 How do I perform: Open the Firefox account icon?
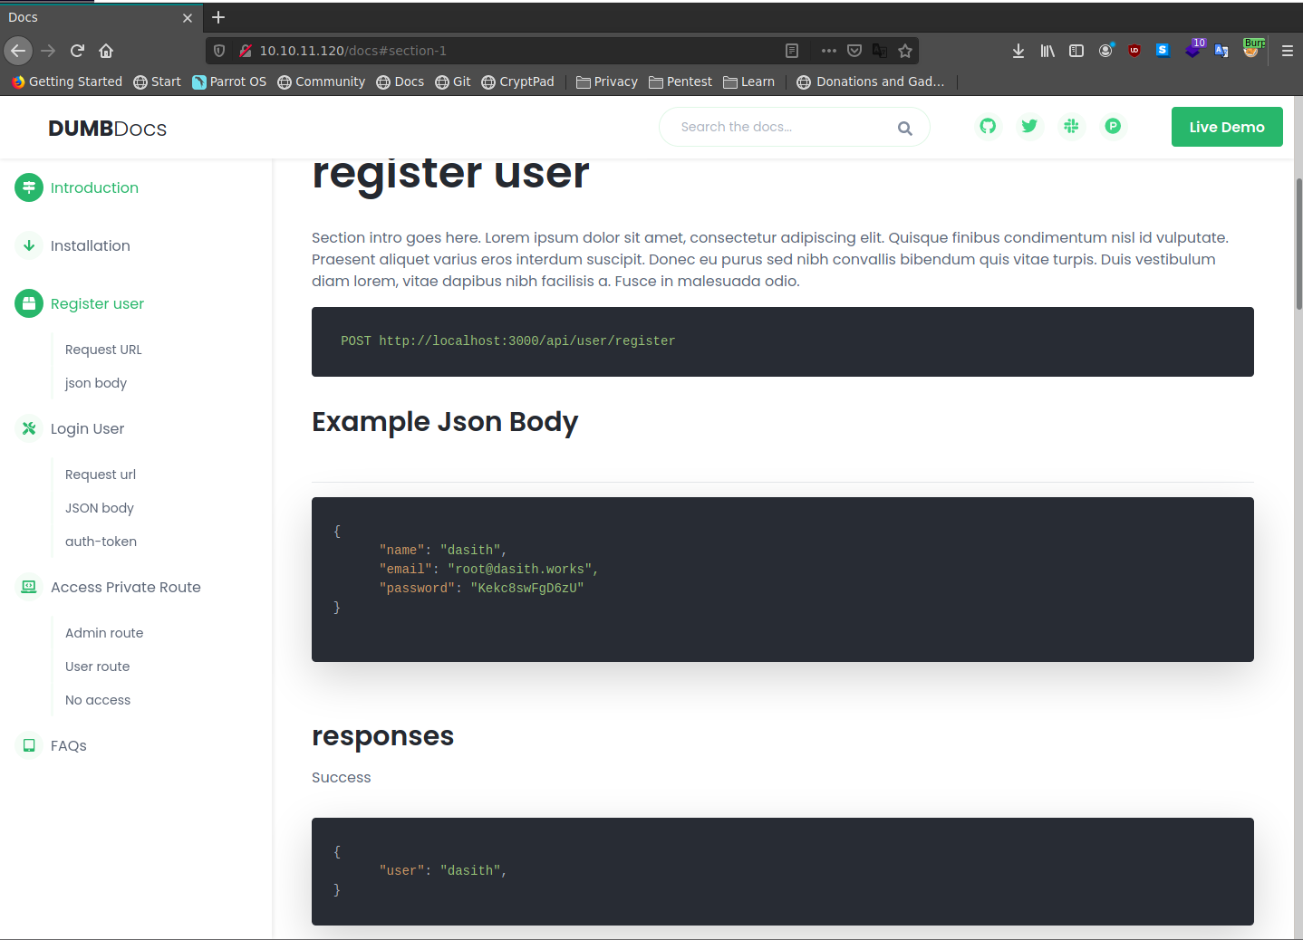pos(1105,51)
